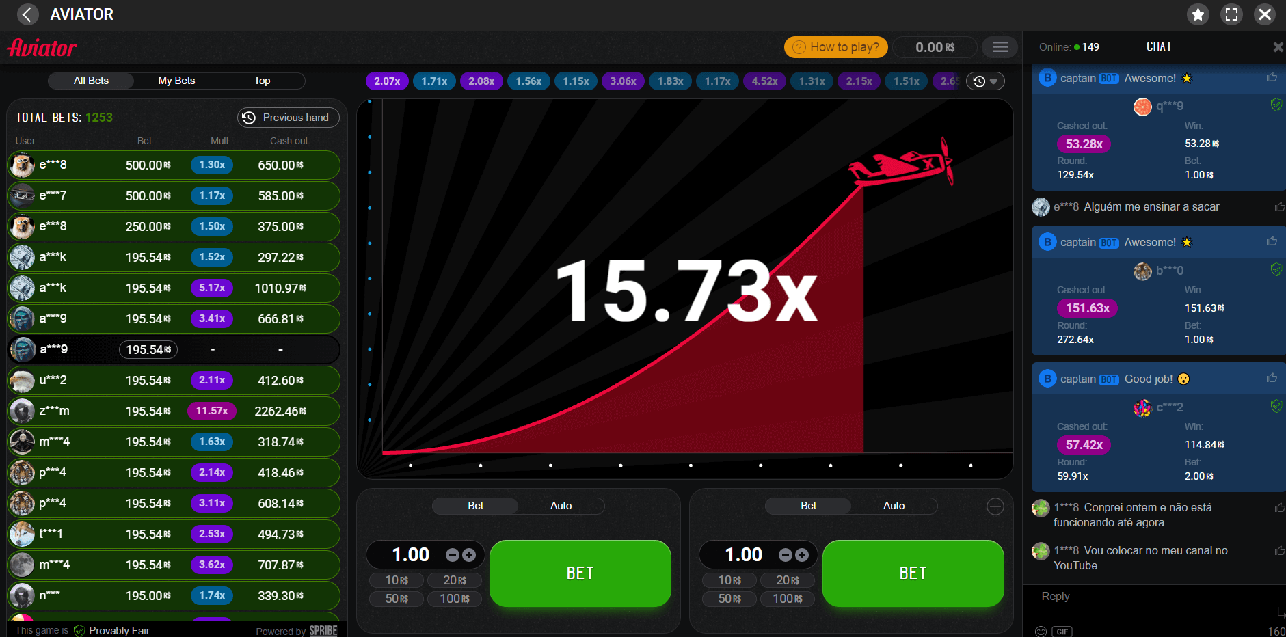Choose the 50 quick amount in the right panel
The image size is (1286, 637).
[729, 599]
